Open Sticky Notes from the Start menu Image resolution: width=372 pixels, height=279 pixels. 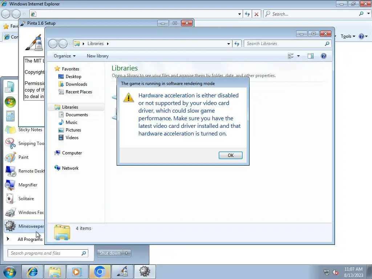24,130
